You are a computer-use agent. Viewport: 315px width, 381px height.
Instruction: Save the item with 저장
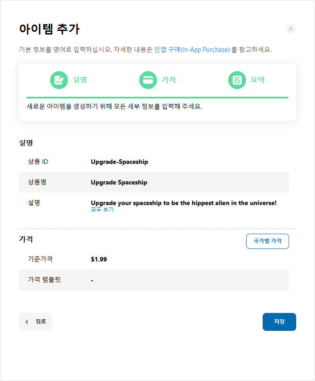[x=279, y=322]
